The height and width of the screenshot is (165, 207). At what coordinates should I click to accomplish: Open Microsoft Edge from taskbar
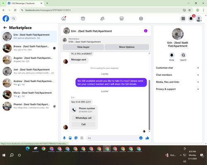28,148
